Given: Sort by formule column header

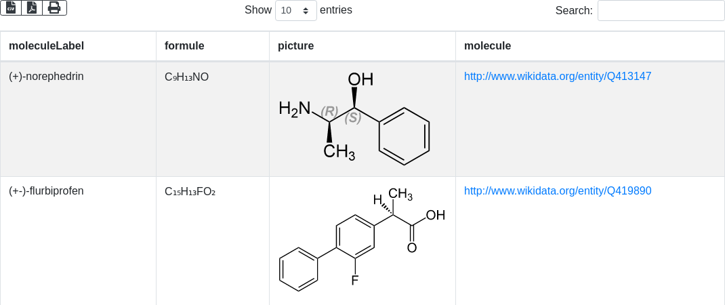Looking at the screenshot, I should point(184,46).
